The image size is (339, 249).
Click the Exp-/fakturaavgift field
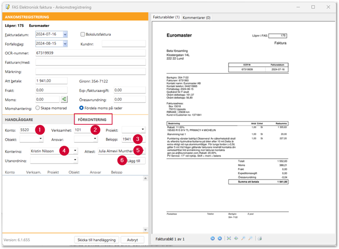[130, 90]
